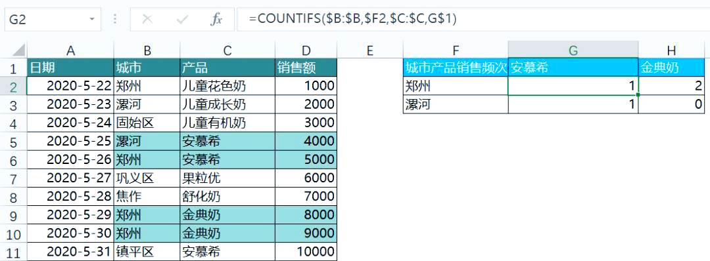The width and height of the screenshot is (710, 261).
Task: Select column H header
Action: click(671, 50)
